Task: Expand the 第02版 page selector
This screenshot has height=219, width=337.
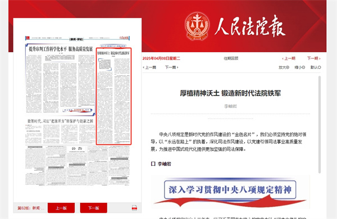Action: pyautogui.click(x=31, y=208)
